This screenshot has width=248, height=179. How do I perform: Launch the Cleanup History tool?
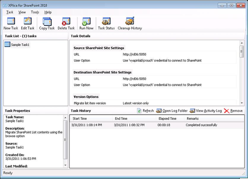pyautogui.click(x=130, y=21)
